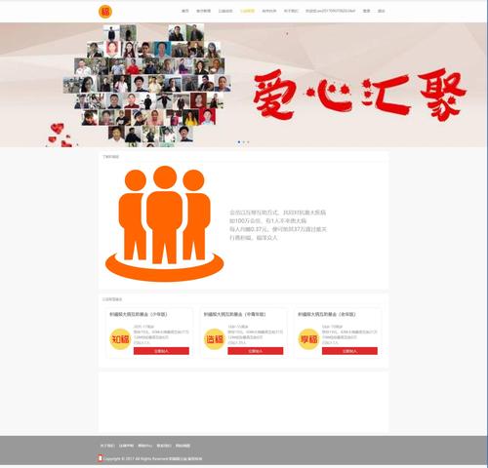Click the small red icon before Copyright text
488x468 pixels.
click(x=101, y=458)
